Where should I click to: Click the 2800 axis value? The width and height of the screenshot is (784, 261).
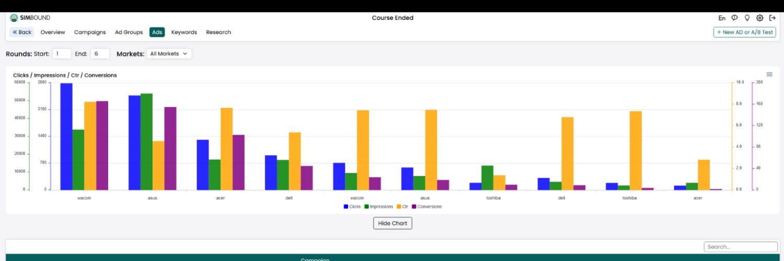42,82
